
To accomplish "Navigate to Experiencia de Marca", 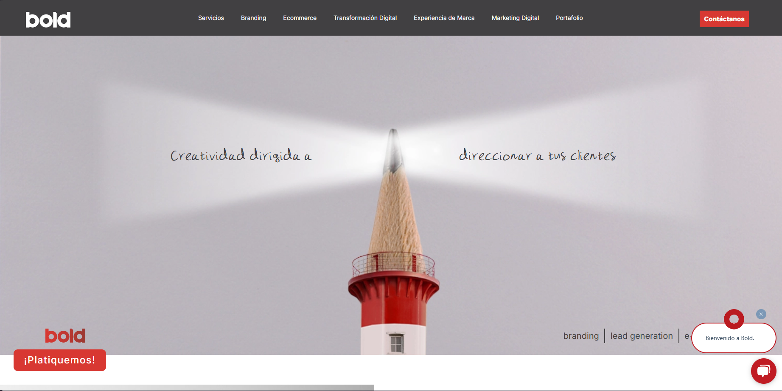I will (x=444, y=18).
